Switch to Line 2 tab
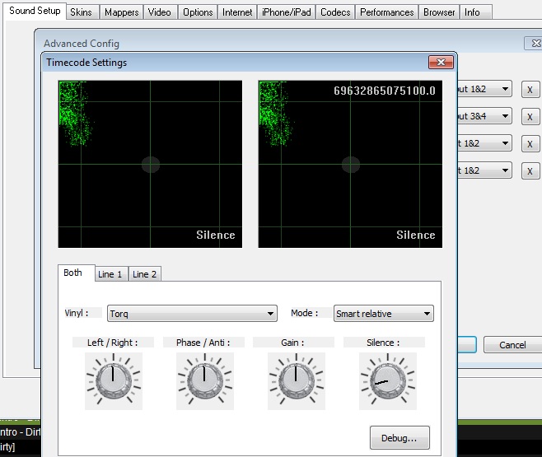The image size is (542, 457). (145, 274)
